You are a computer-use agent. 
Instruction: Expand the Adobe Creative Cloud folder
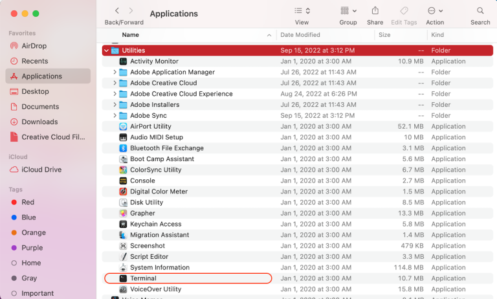pyautogui.click(x=115, y=83)
